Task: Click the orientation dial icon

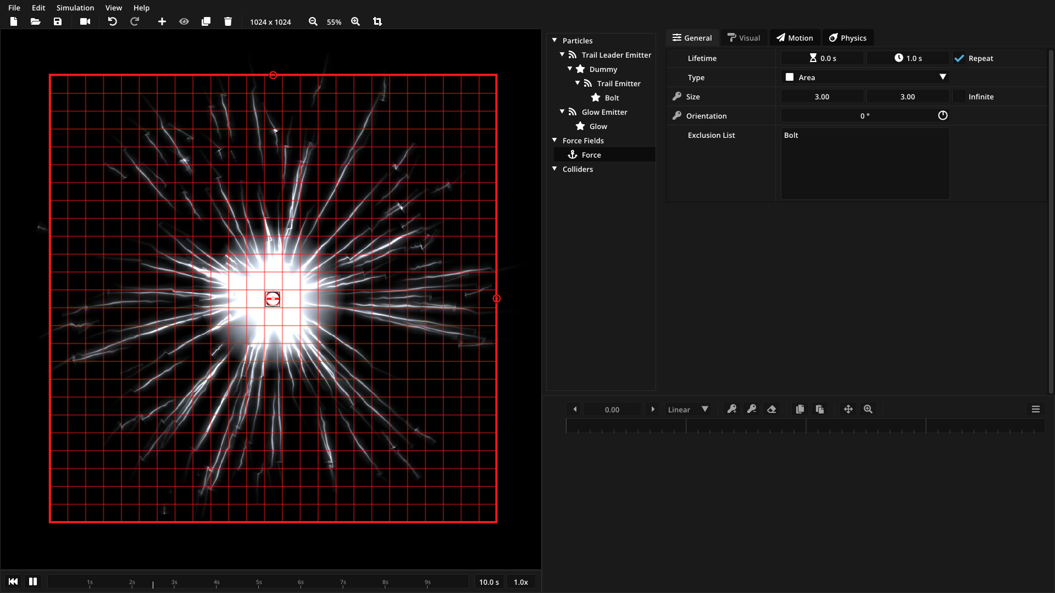Action: pos(943,115)
